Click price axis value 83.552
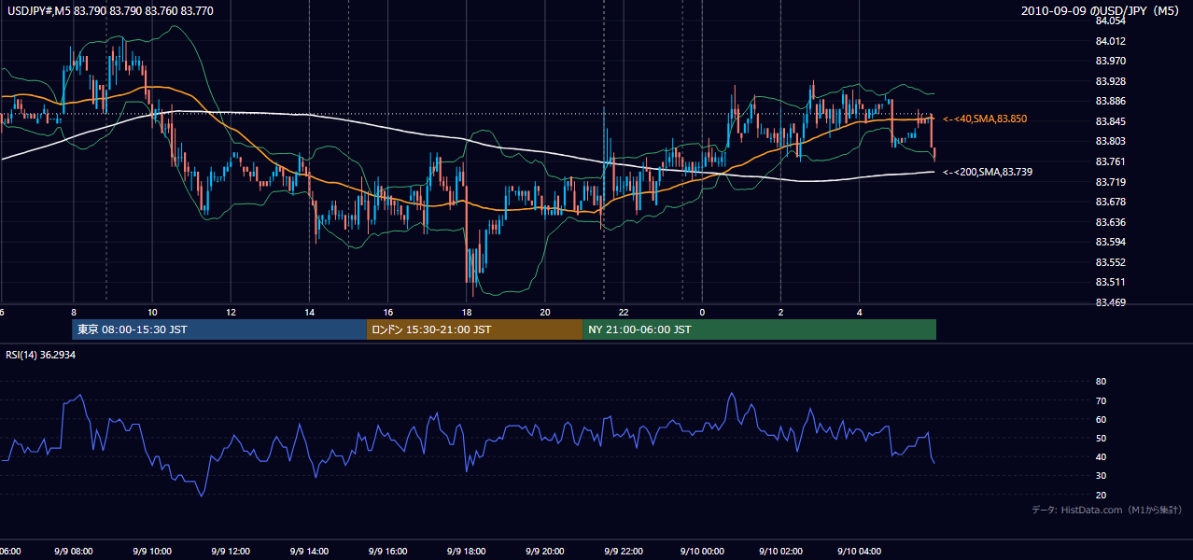This screenshot has width=1193, height=560. [1111, 262]
